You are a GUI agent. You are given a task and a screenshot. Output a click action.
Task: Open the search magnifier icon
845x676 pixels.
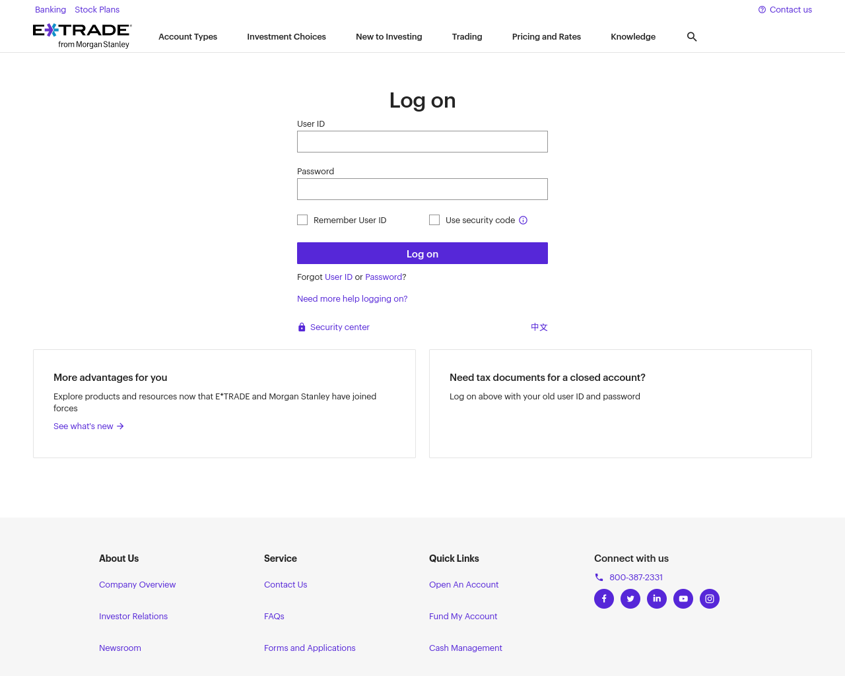[692, 37]
